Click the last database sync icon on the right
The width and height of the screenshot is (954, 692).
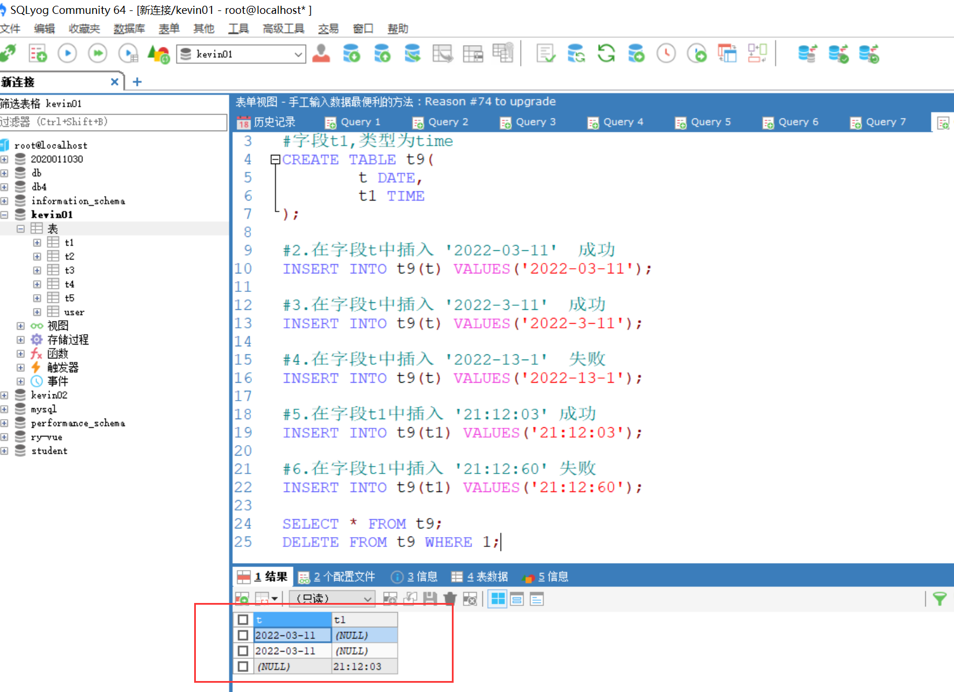click(x=868, y=54)
